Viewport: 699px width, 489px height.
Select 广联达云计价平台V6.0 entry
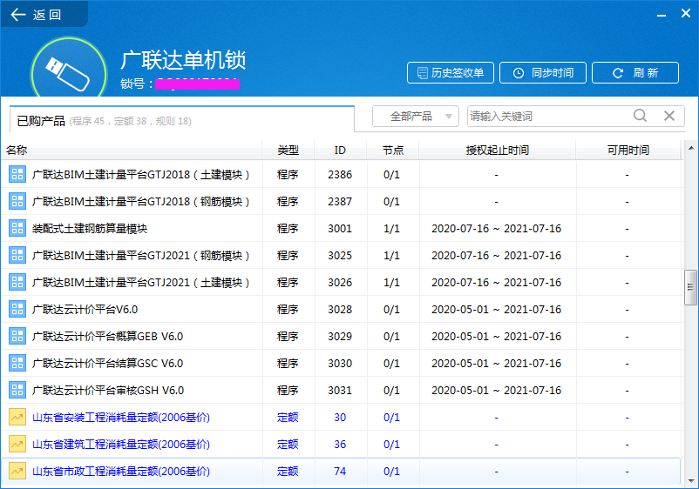(x=85, y=309)
